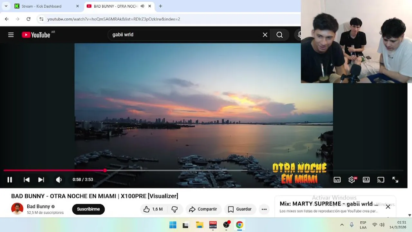The height and width of the screenshot is (232, 412).
Task: Open the Mix: MARTY SUPREME playlist title
Action: click(329, 204)
